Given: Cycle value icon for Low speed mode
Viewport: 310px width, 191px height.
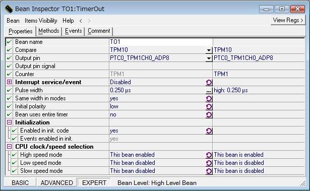Looking at the screenshot, I should (209, 163).
